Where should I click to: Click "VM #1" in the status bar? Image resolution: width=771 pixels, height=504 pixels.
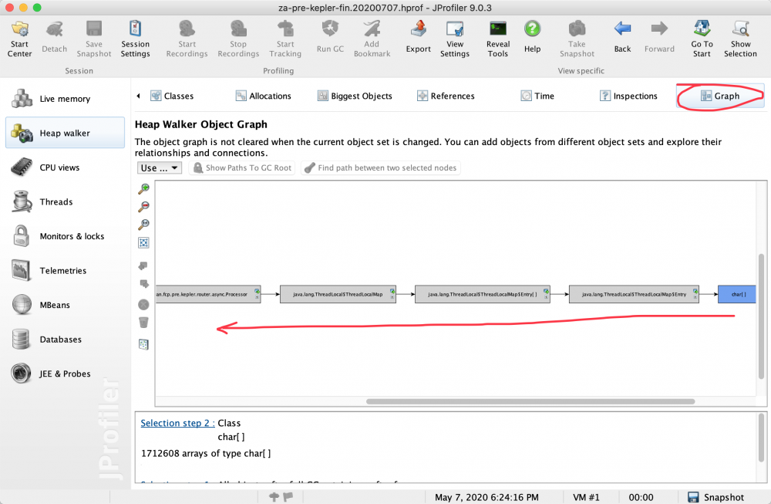586,497
